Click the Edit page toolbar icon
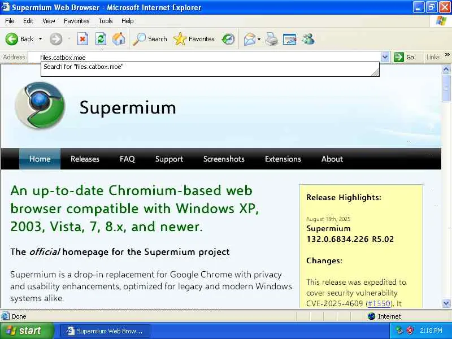This screenshot has height=339, width=452. pyautogui.click(x=290, y=39)
